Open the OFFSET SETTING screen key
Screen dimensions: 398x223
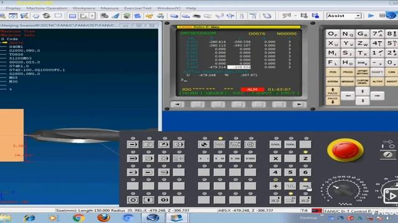(363, 72)
